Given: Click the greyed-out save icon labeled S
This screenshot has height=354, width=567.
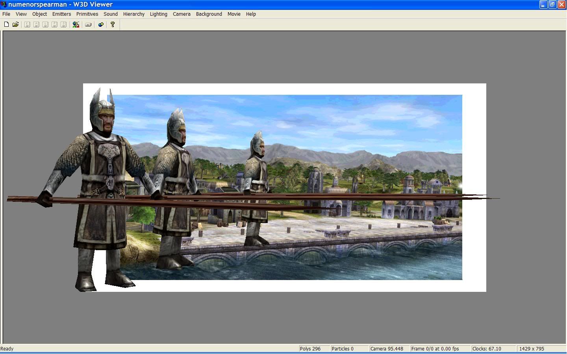Looking at the screenshot, I should point(63,24).
